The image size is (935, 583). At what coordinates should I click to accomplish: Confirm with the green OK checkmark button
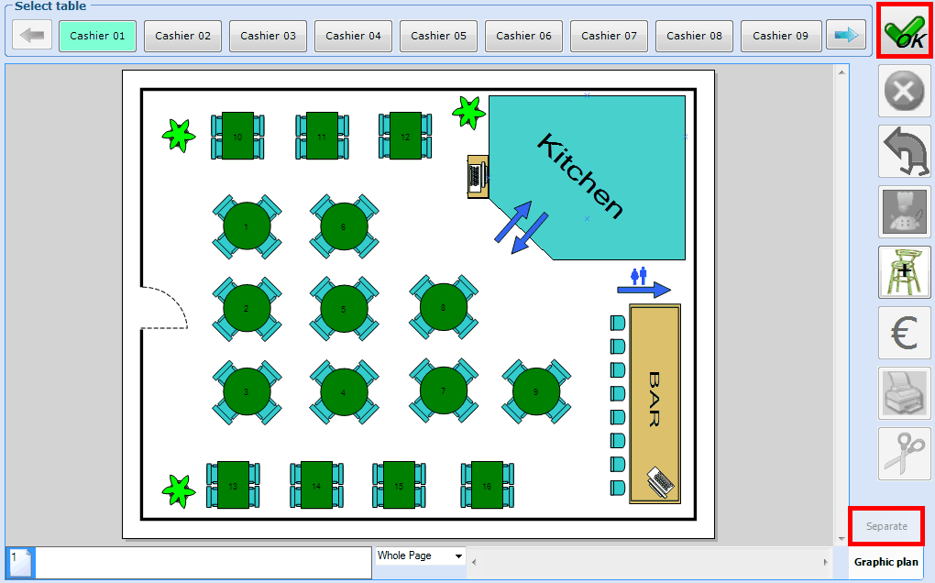point(904,31)
